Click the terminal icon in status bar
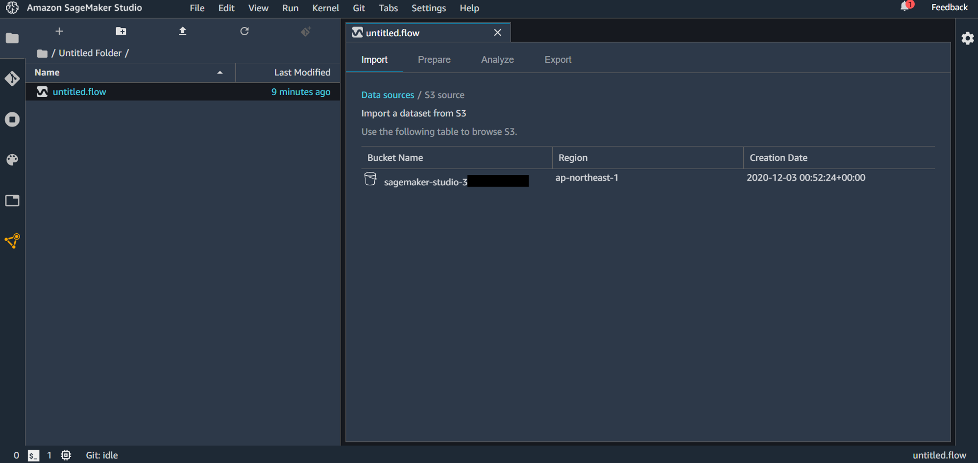Screen dimensions: 978x463 pos(33,455)
